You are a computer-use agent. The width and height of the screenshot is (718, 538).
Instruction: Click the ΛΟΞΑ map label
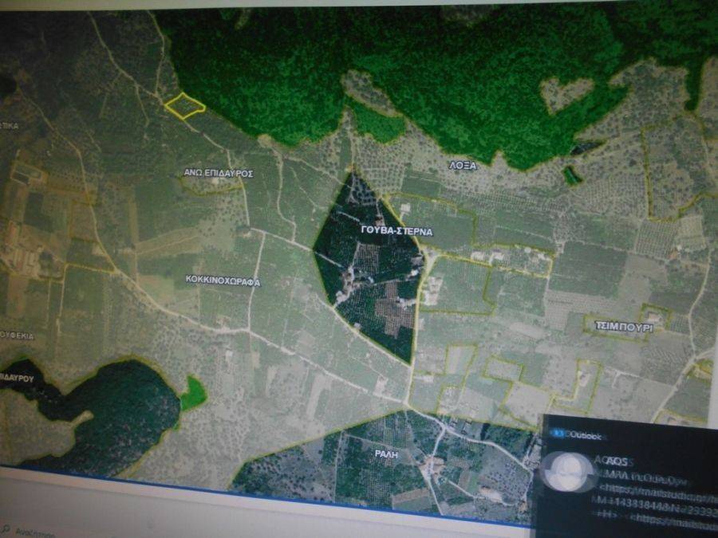[462, 166]
